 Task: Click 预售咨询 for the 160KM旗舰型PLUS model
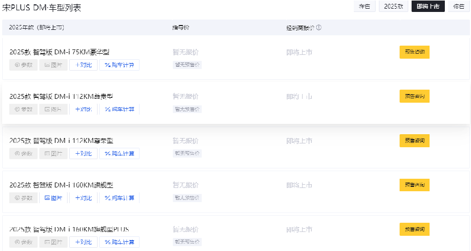414,229
